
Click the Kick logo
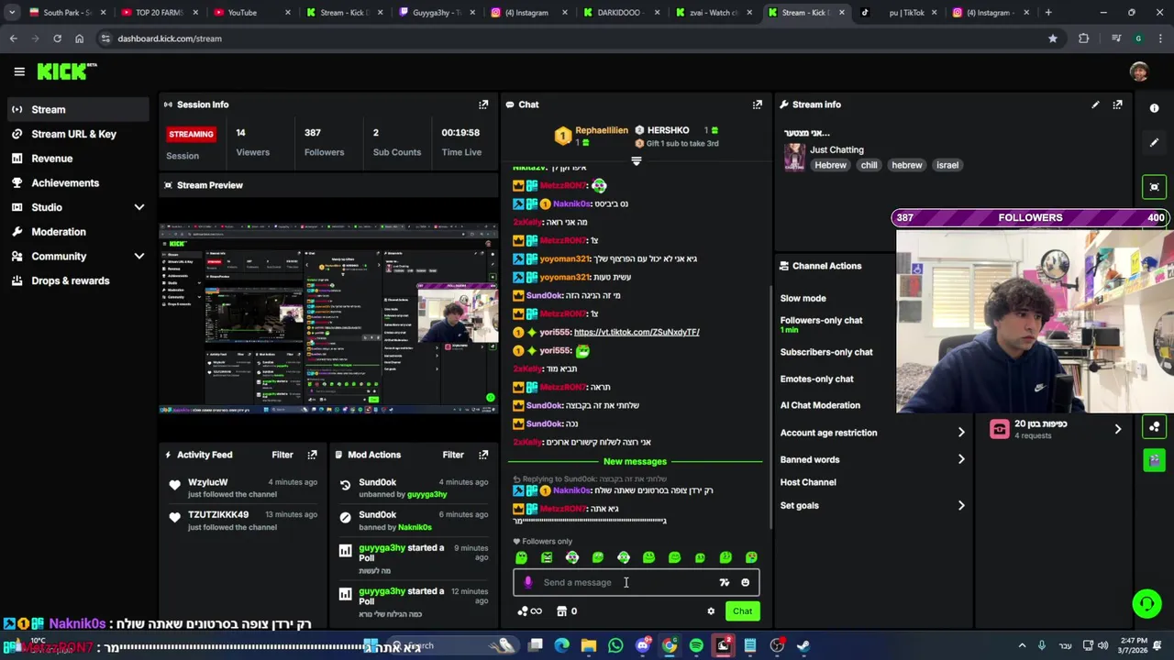click(x=67, y=71)
